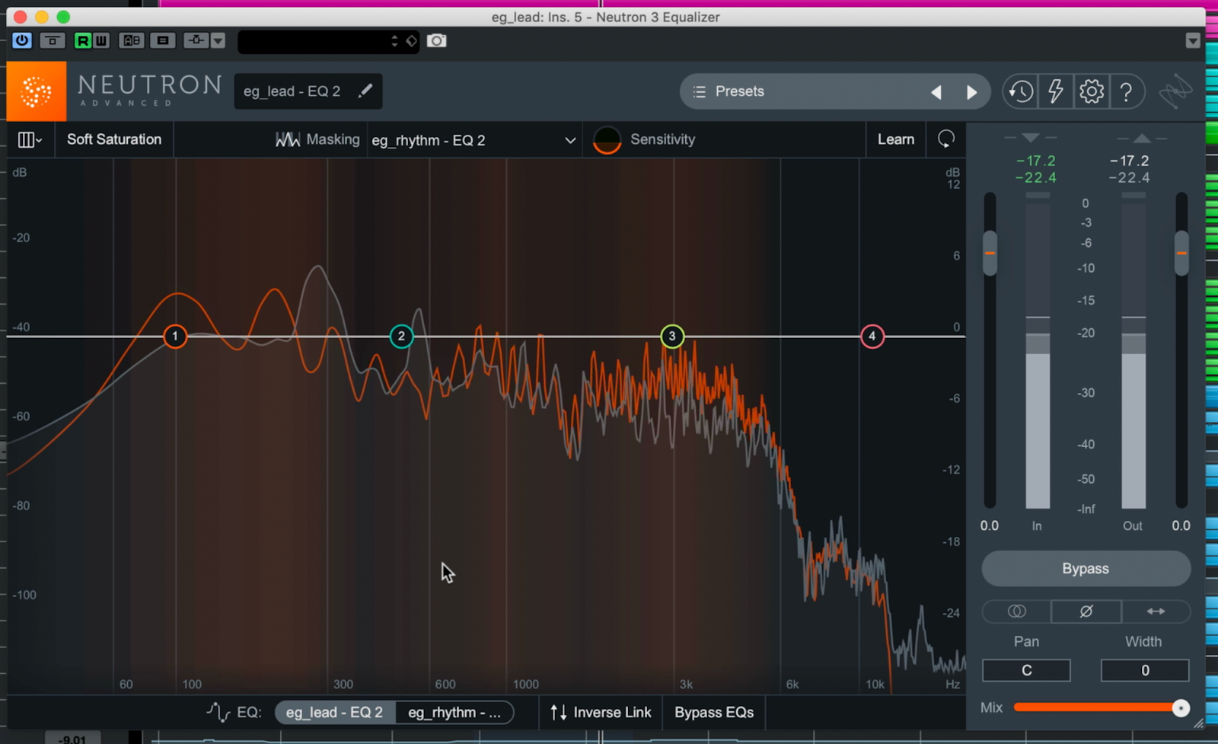Click the Learn button
The height and width of the screenshot is (744, 1218).
896,139
